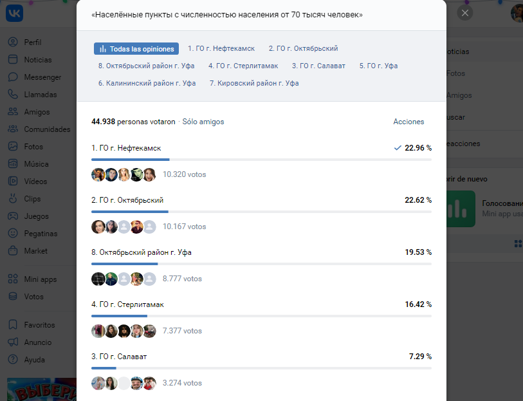Close the poll results popup
523x401 pixels.
click(465, 13)
